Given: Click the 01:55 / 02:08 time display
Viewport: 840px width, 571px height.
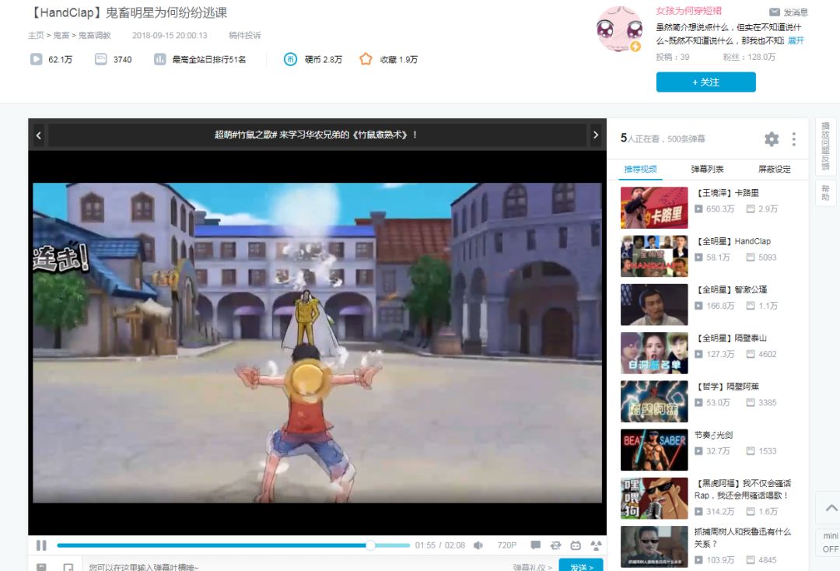Looking at the screenshot, I should click(x=439, y=545).
